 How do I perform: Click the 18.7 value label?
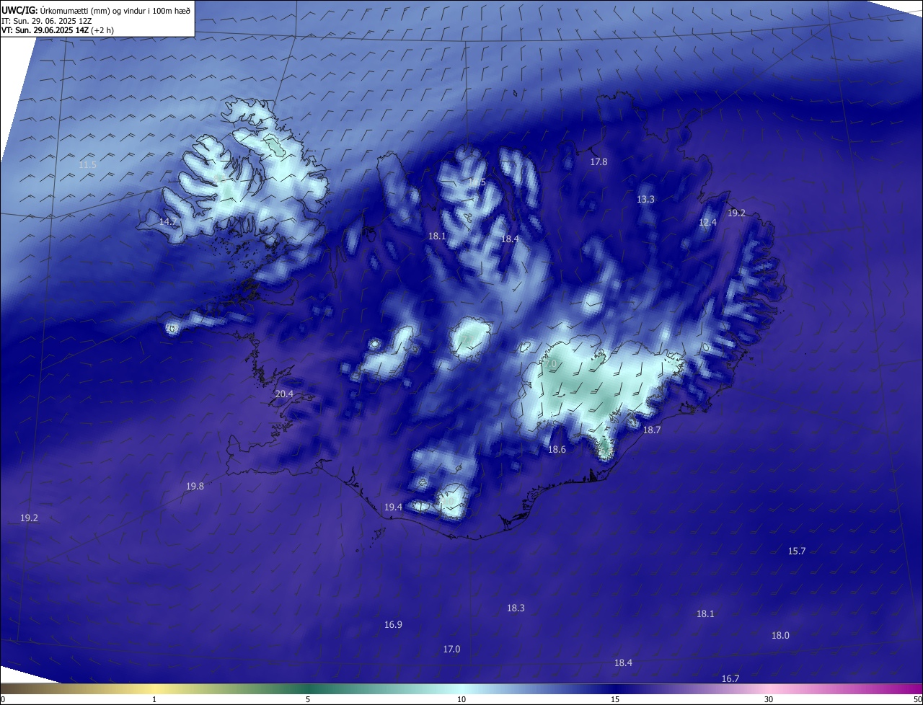pyautogui.click(x=651, y=430)
